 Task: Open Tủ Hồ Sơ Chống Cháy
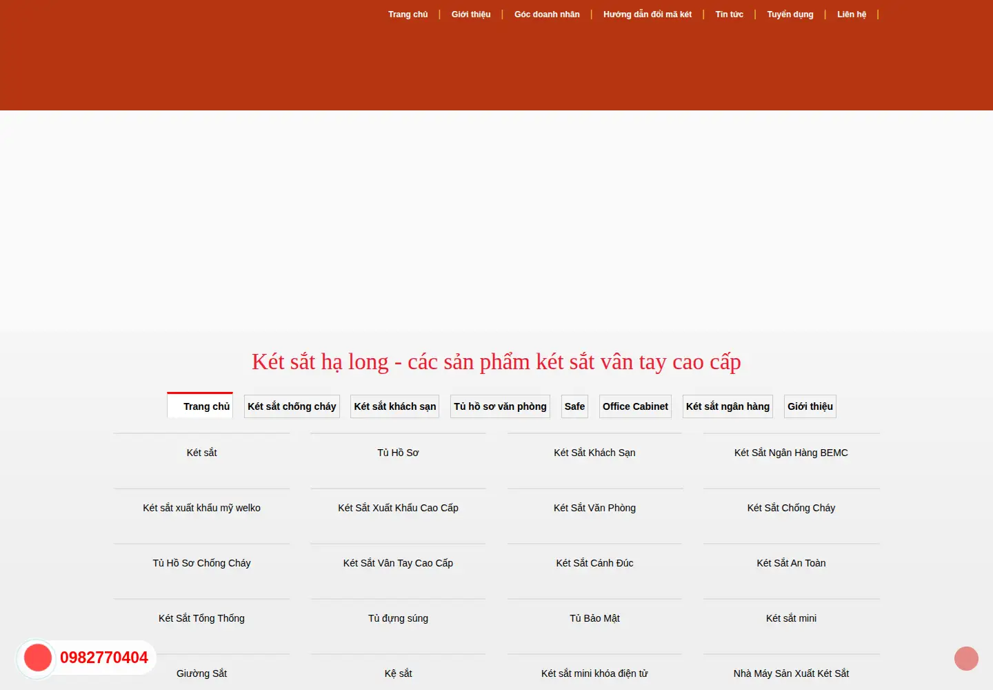pos(201,563)
